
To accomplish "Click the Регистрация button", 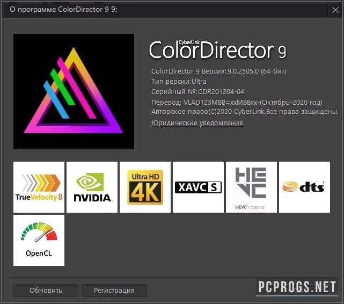I will (114, 291).
